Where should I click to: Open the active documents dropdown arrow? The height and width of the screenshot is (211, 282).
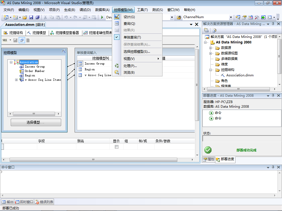coord(191,24)
